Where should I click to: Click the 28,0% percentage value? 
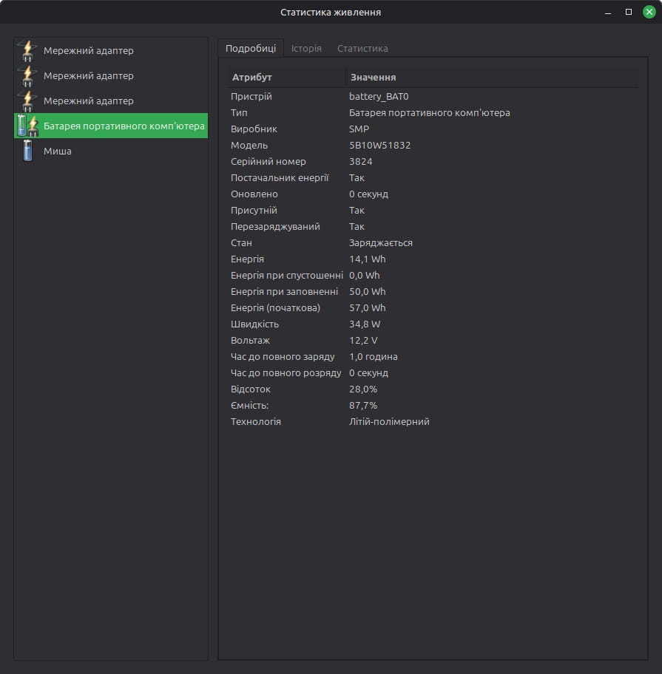(x=363, y=389)
